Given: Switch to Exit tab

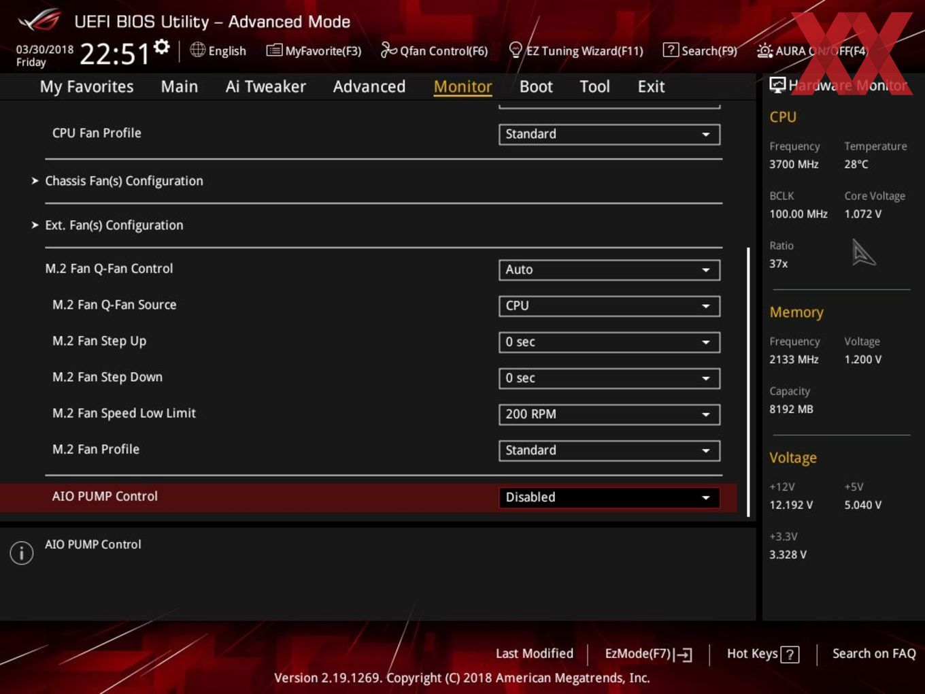Looking at the screenshot, I should coord(651,86).
